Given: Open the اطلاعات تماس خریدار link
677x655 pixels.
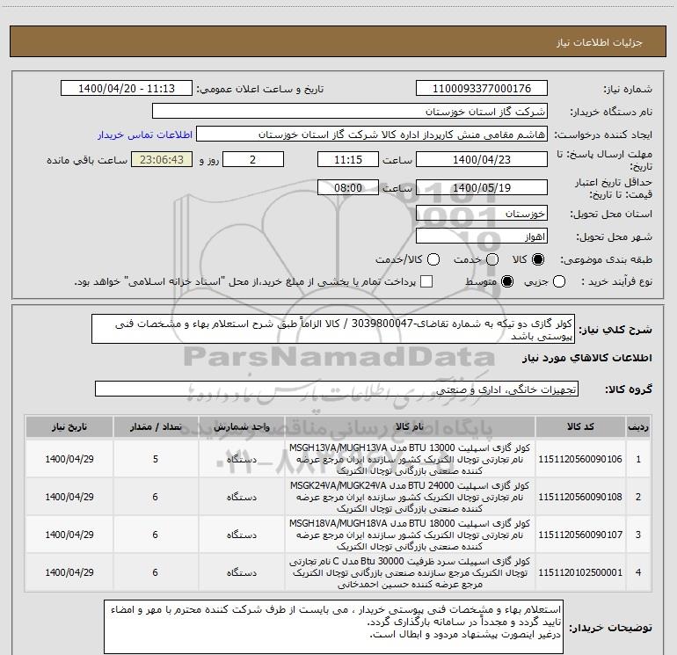Looking at the screenshot, I should pos(145,135).
